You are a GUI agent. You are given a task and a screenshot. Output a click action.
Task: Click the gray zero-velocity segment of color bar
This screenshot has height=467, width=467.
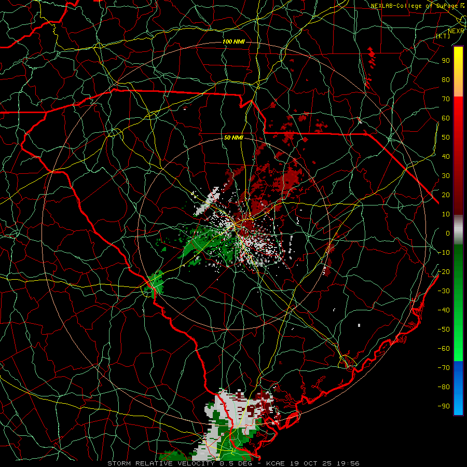pos(458,230)
